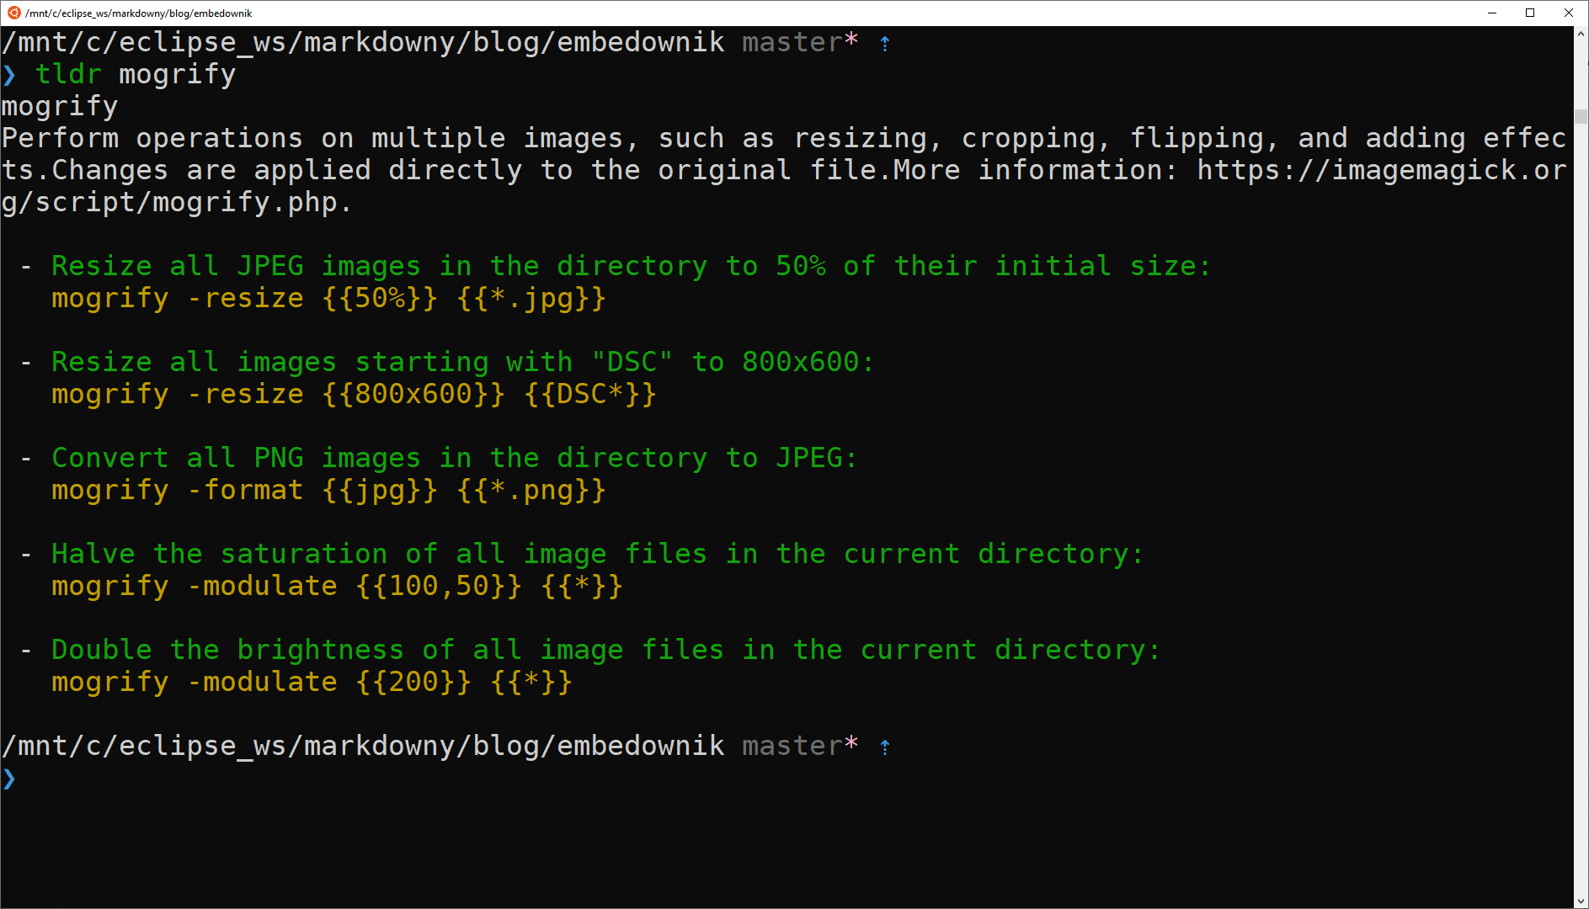This screenshot has width=1589, height=909.
Task: Click the blue up-arrow in the last prompt path line
Action: pyautogui.click(x=884, y=747)
